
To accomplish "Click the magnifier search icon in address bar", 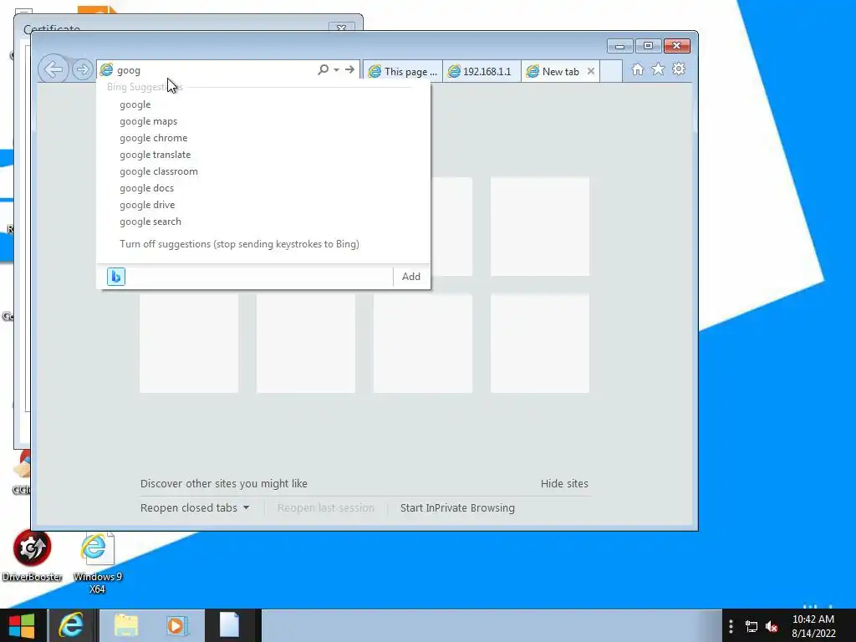I will [324, 69].
